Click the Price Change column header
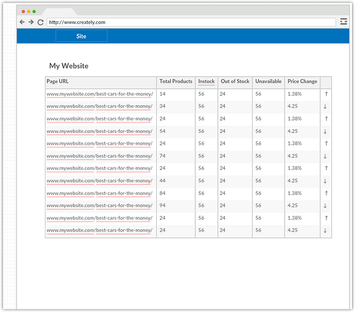This screenshot has height=312, width=355. click(302, 82)
